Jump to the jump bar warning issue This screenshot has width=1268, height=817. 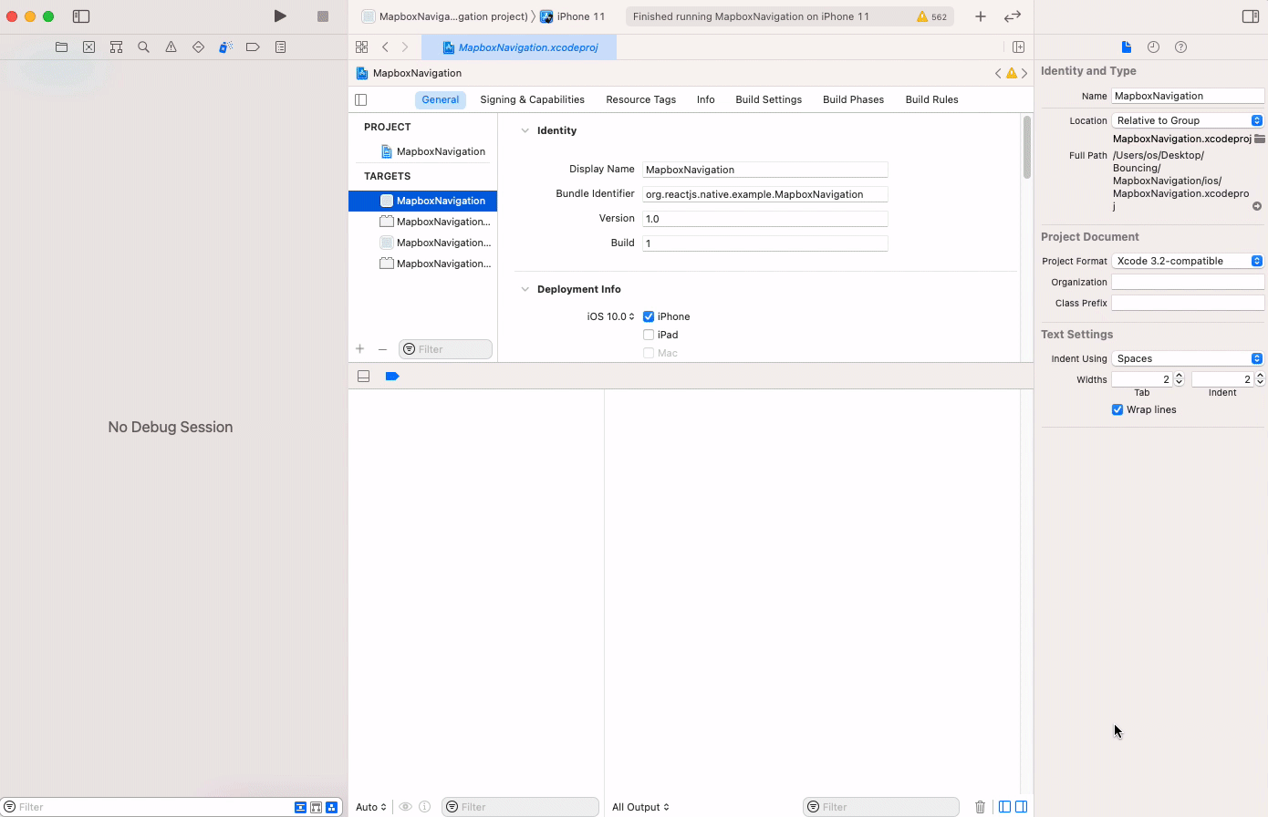(x=1012, y=73)
